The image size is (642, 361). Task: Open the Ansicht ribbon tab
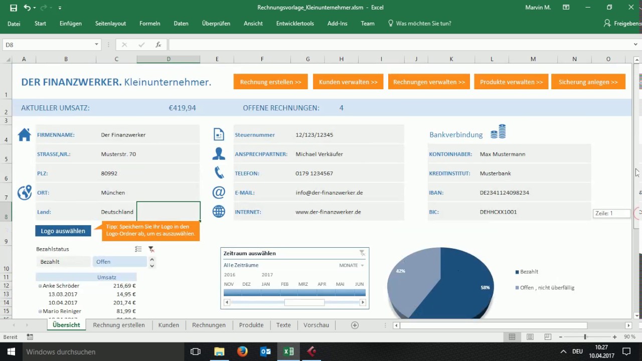(x=253, y=24)
